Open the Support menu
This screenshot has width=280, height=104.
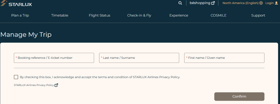[258, 16]
